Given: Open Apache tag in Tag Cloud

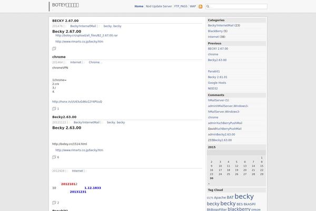Looking at the screenshot, I should click(220, 197).
